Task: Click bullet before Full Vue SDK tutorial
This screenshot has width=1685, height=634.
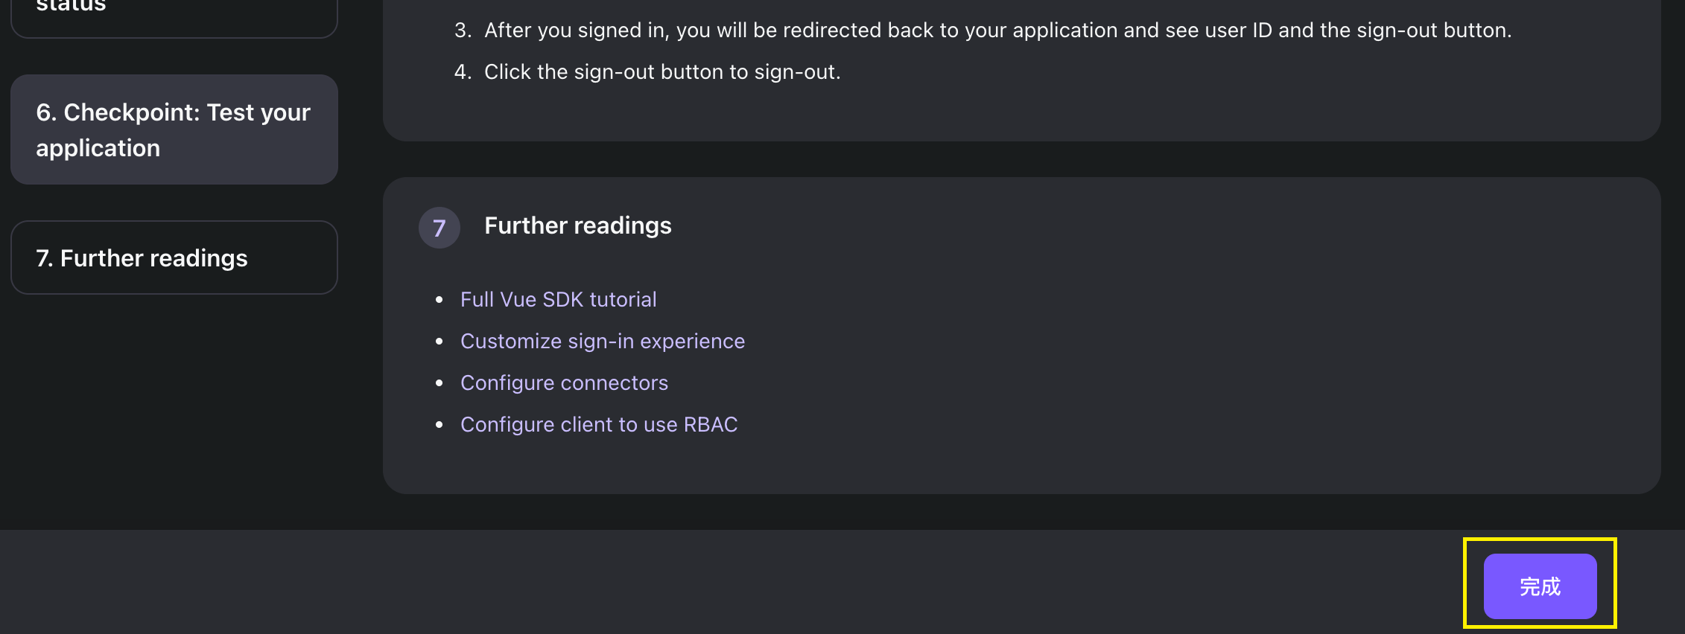Action: tap(440, 300)
